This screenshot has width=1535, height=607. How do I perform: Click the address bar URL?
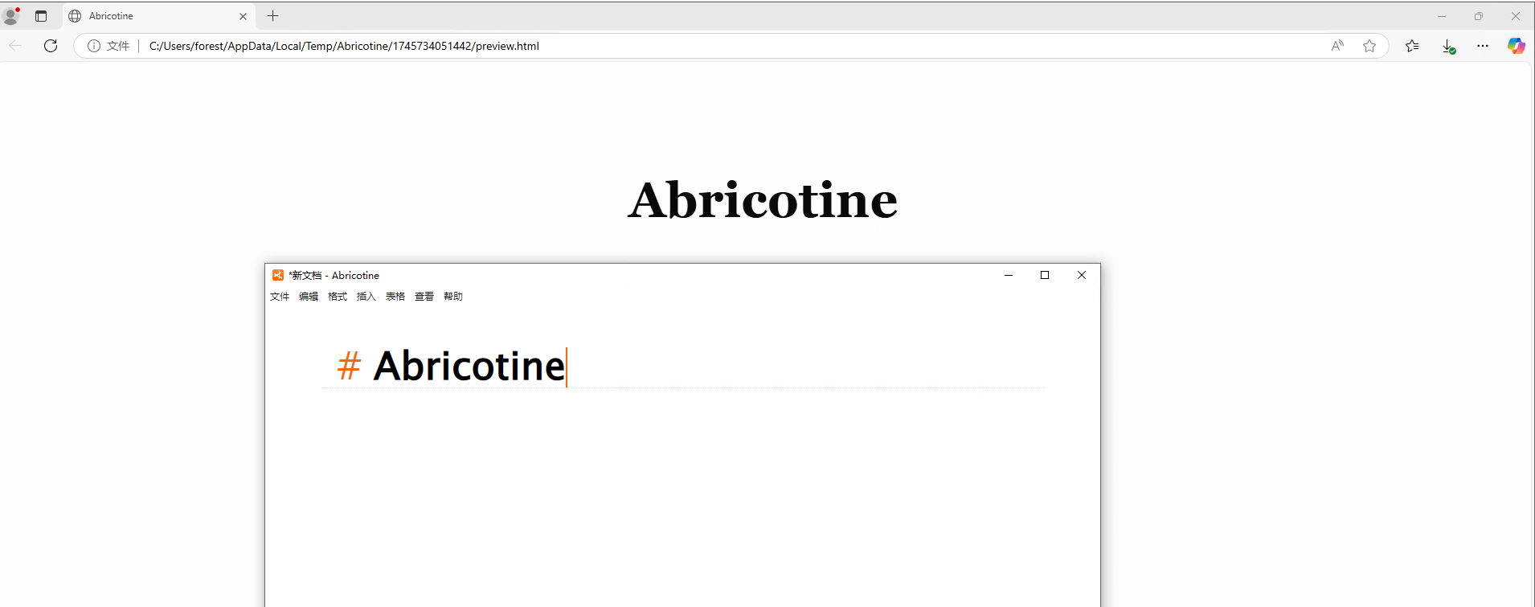(344, 46)
